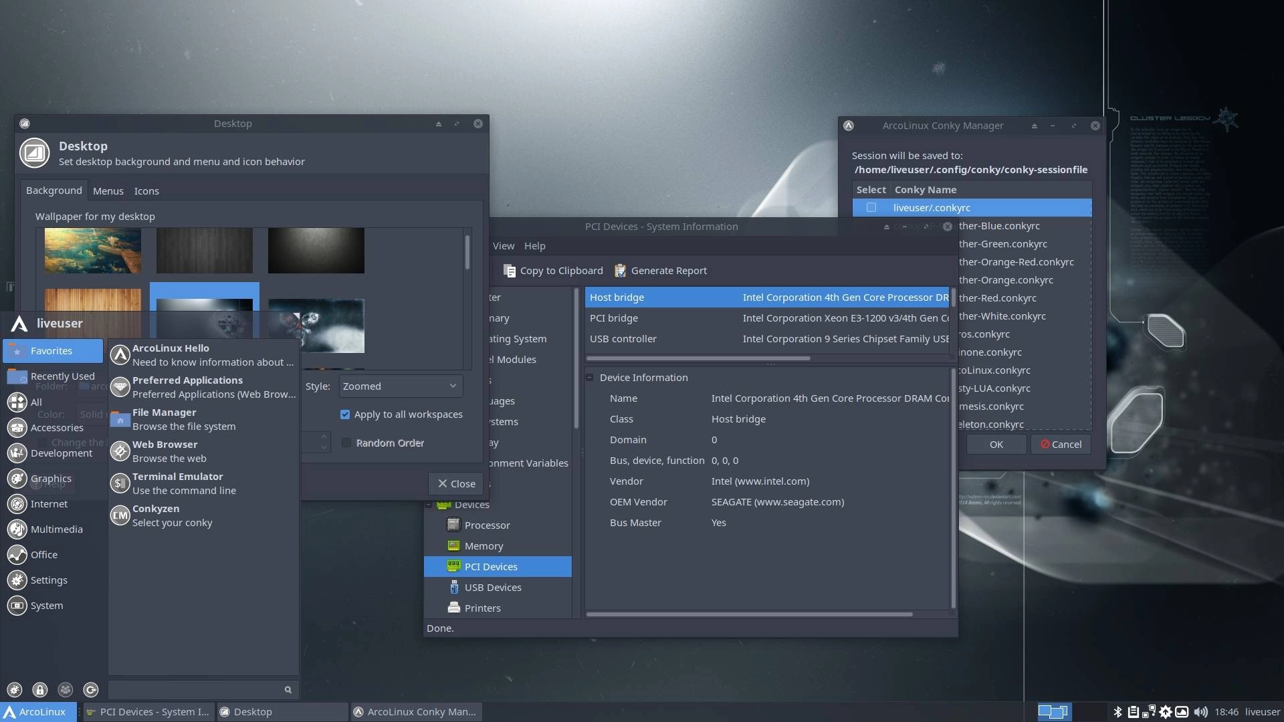Select the Graphics menu category

(x=53, y=479)
